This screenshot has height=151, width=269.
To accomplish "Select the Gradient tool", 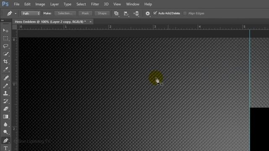I will pos(5,117).
